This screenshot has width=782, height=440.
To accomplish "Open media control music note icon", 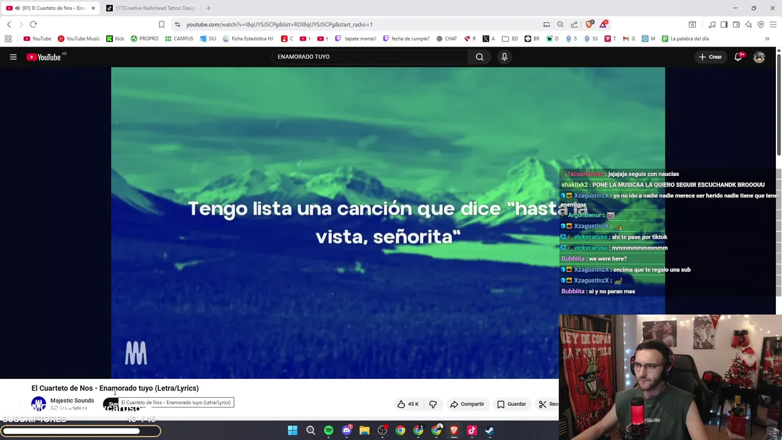I will pos(712,24).
